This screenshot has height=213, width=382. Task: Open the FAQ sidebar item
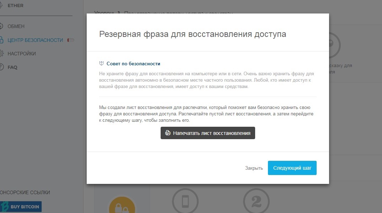[x=12, y=67]
